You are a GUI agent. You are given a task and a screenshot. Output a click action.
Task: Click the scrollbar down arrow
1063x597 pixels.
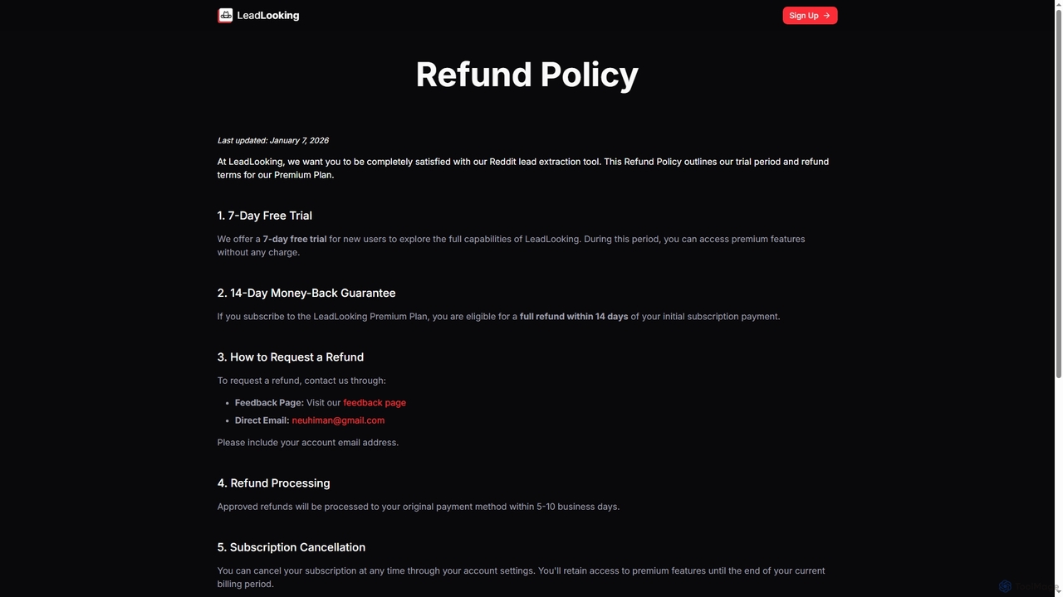click(x=1057, y=591)
